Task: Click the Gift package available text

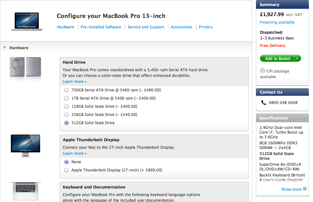Action: (x=275, y=74)
